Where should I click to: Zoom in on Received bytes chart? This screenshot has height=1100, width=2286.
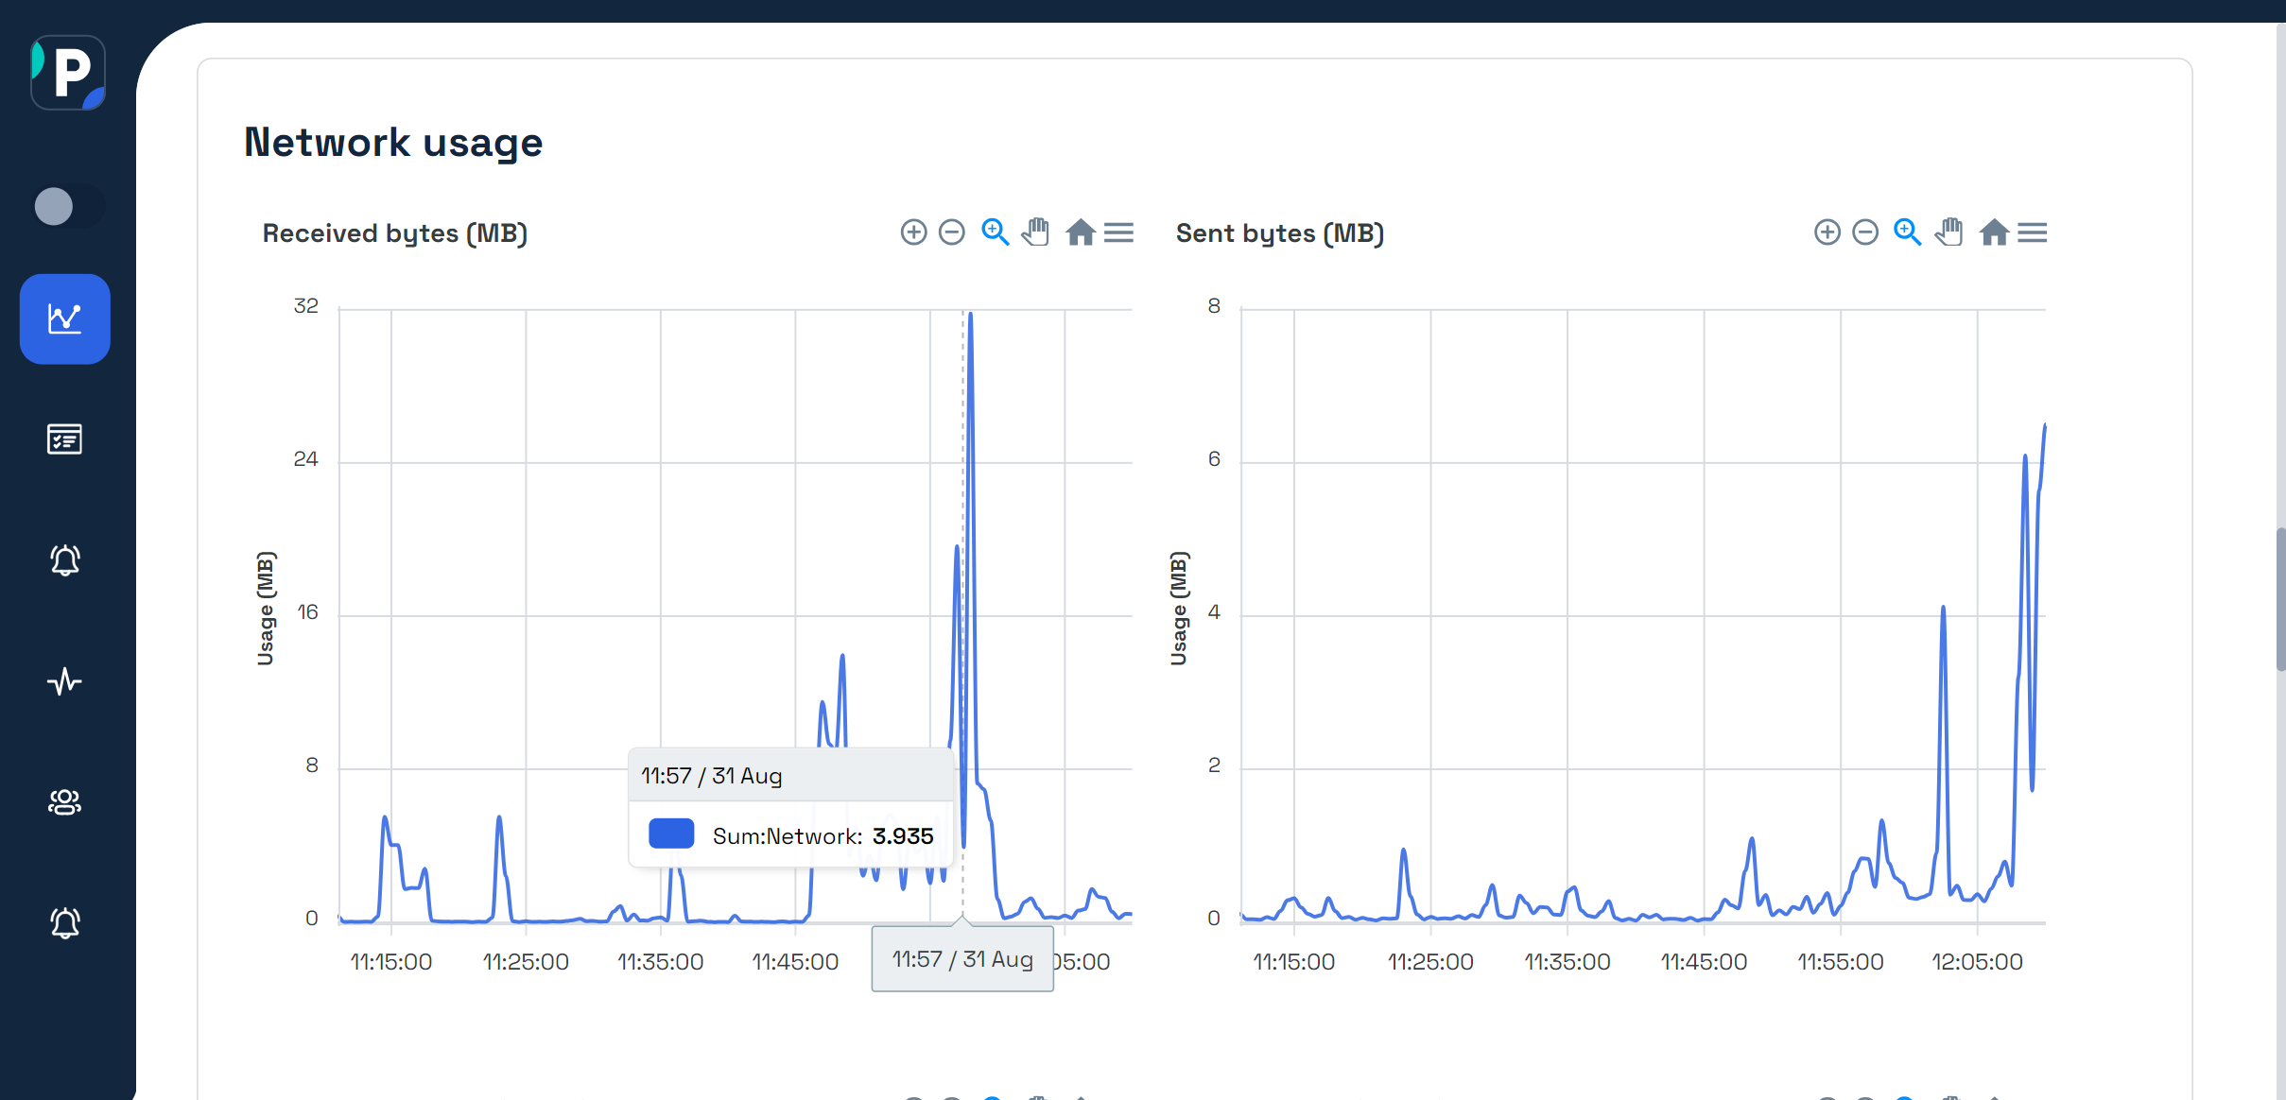913,232
